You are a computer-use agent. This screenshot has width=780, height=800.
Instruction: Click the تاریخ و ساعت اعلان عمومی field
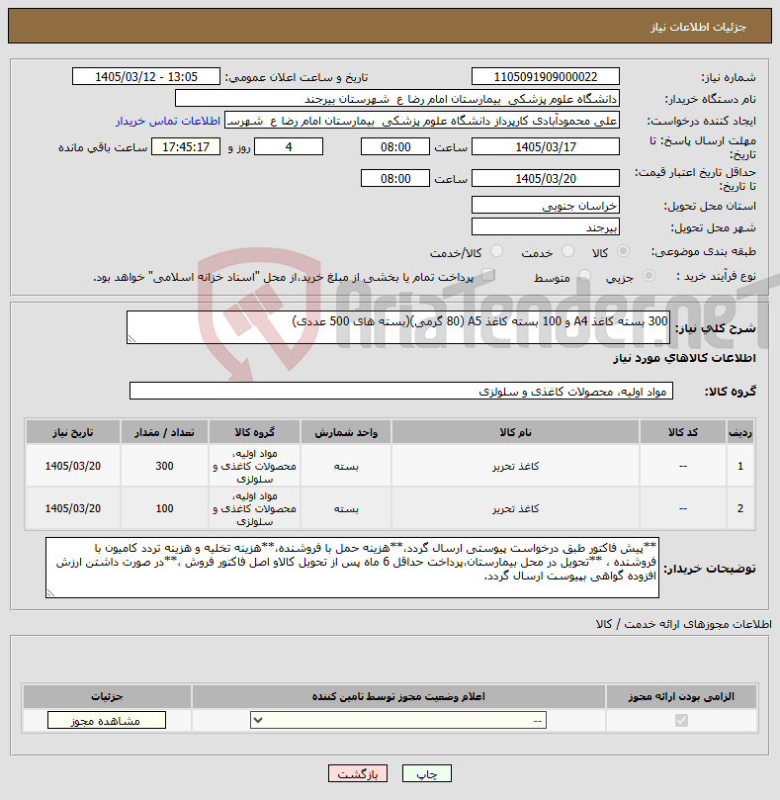click(x=146, y=76)
